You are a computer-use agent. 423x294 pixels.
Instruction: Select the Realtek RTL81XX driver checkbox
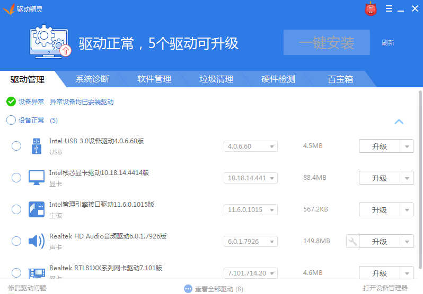click(16, 273)
